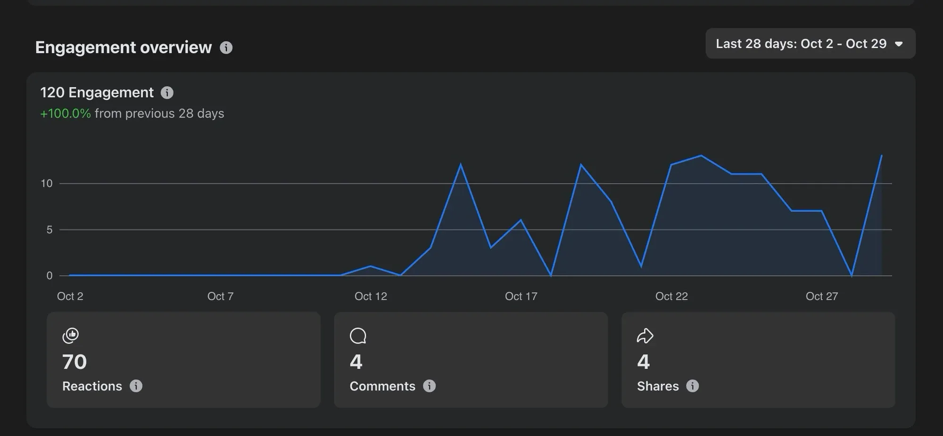Click the Oct 7 axis label
Screen dimensions: 943x436
220,296
